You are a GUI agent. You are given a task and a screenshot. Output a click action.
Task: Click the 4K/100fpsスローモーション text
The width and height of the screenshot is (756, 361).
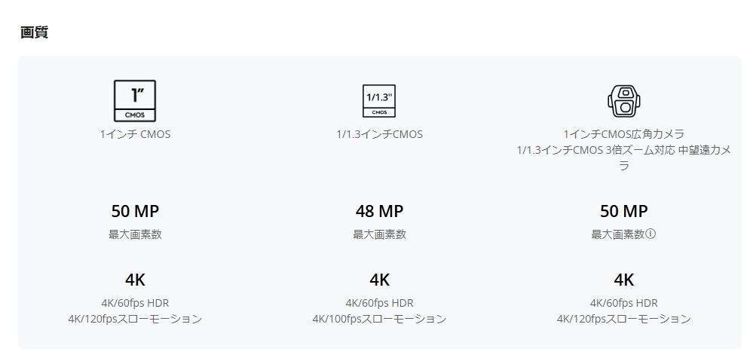click(x=379, y=319)
